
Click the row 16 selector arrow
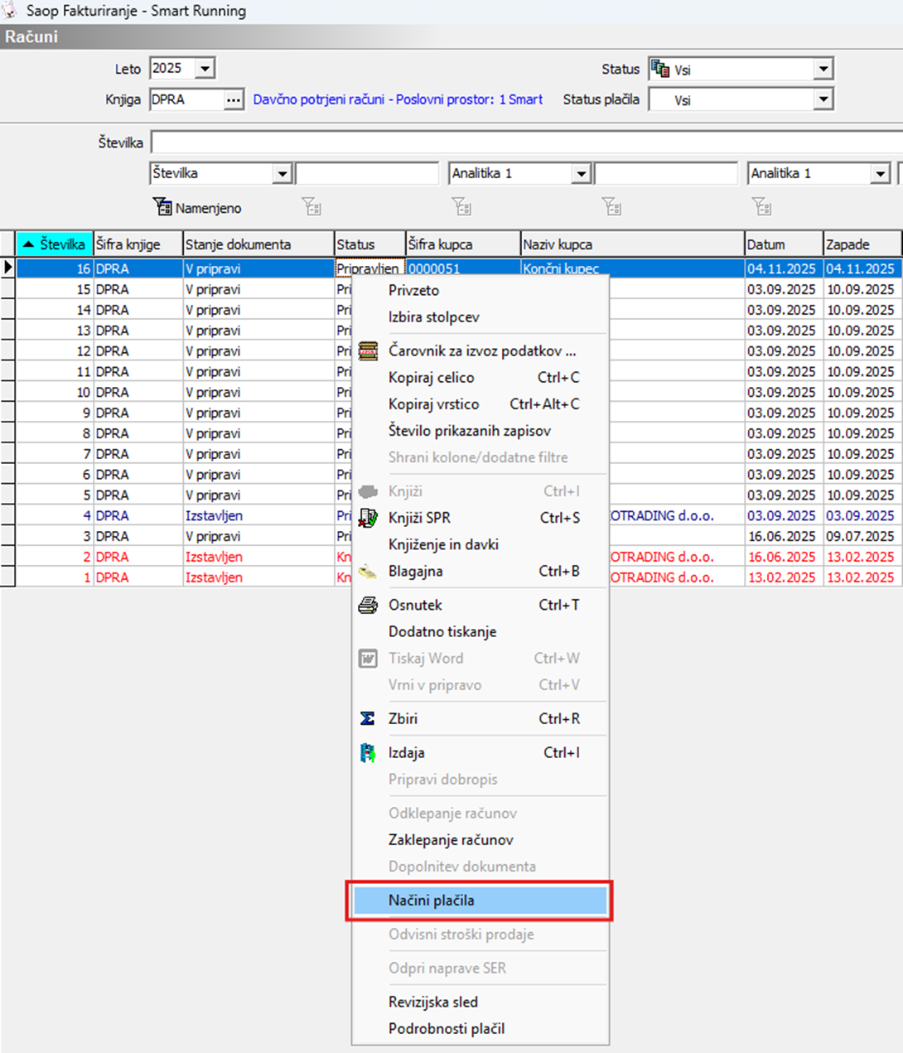point(7,268)
